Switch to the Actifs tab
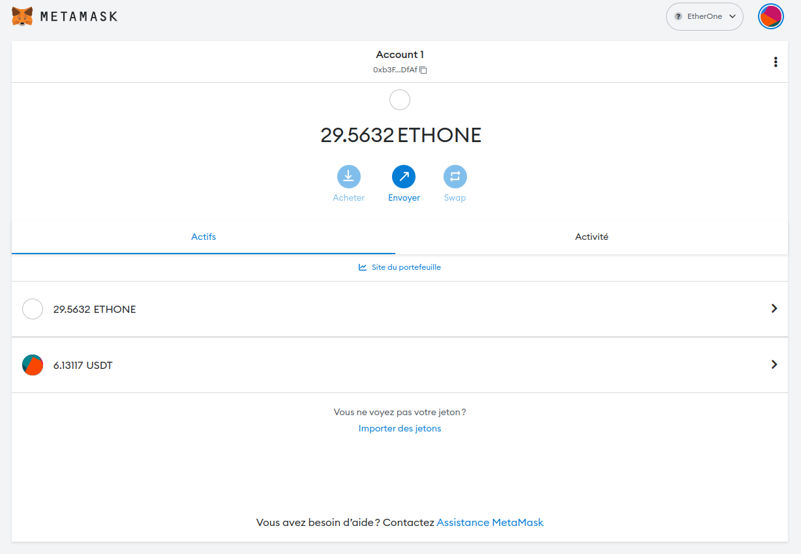The image size is (801, 554). tap(204, 237)
